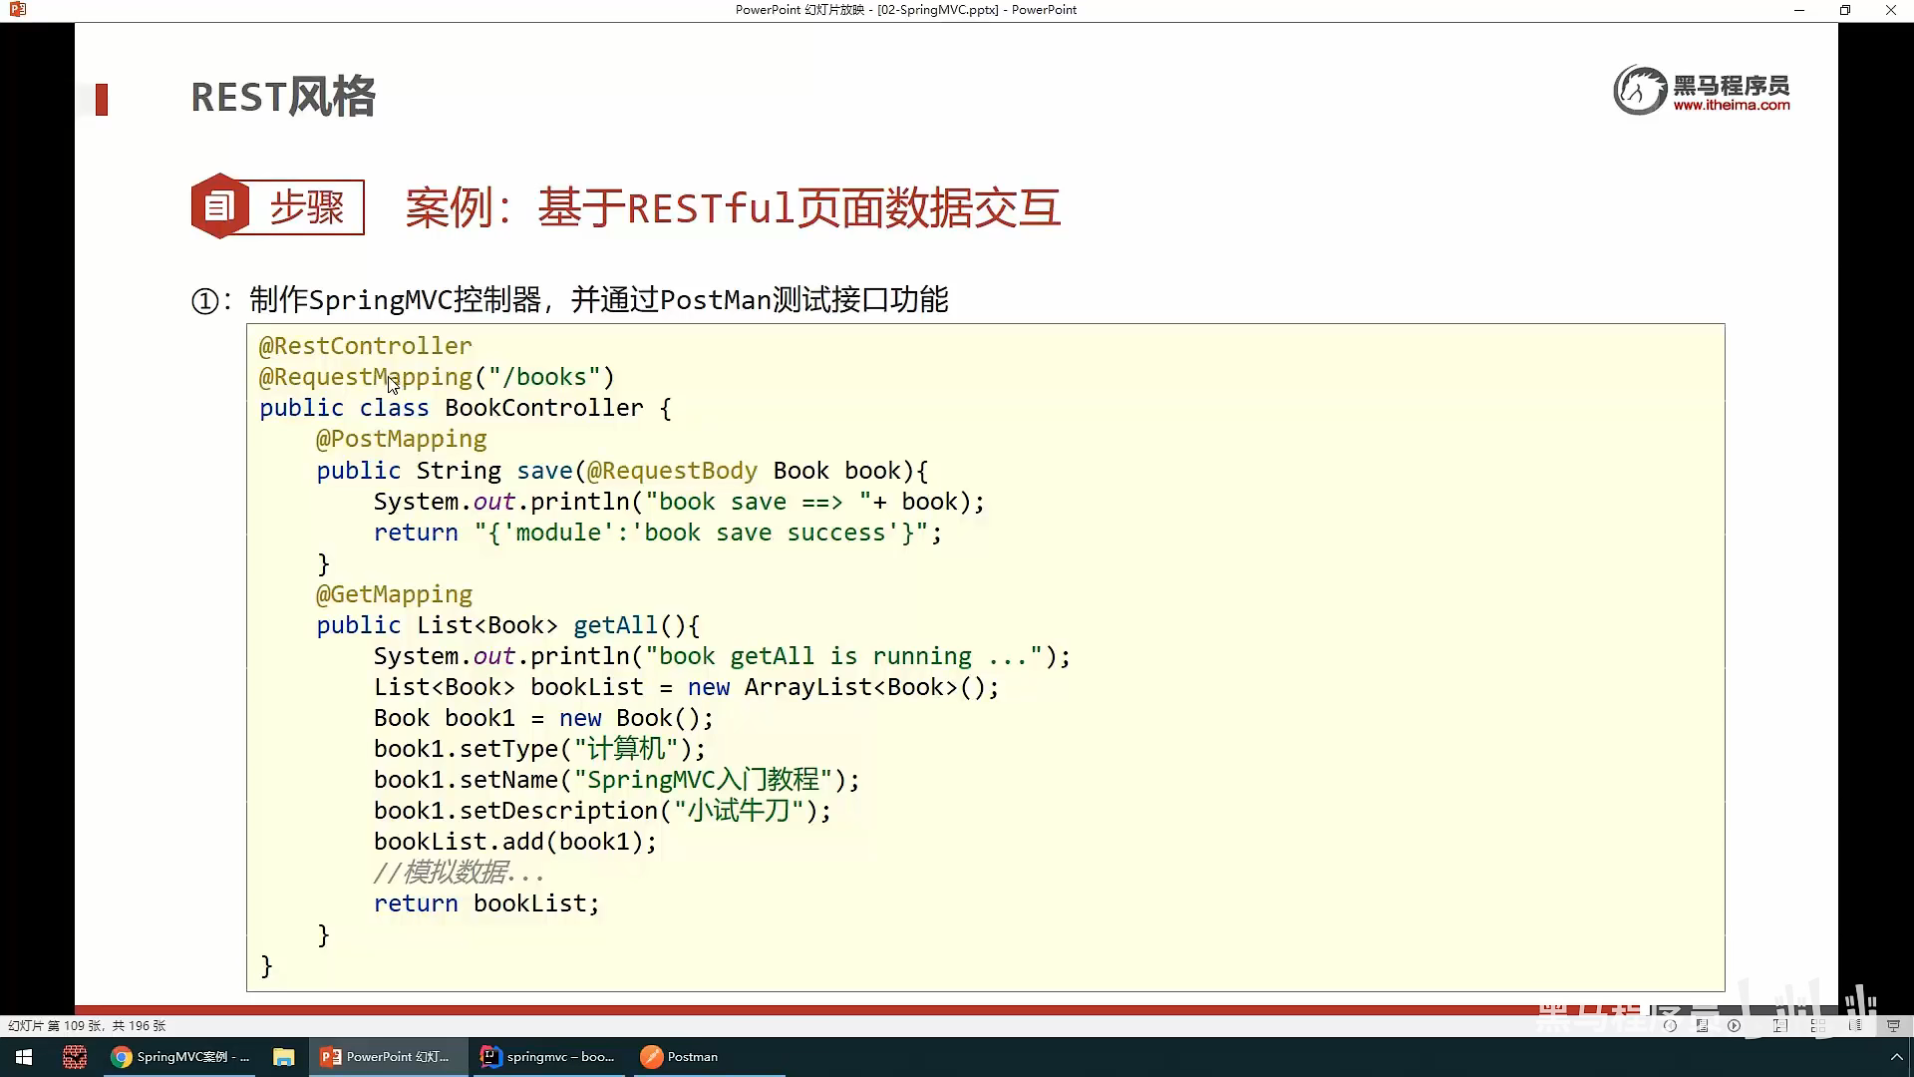Click the Slide Show view icon
The image size is (1914, 1077).
1893,1025
